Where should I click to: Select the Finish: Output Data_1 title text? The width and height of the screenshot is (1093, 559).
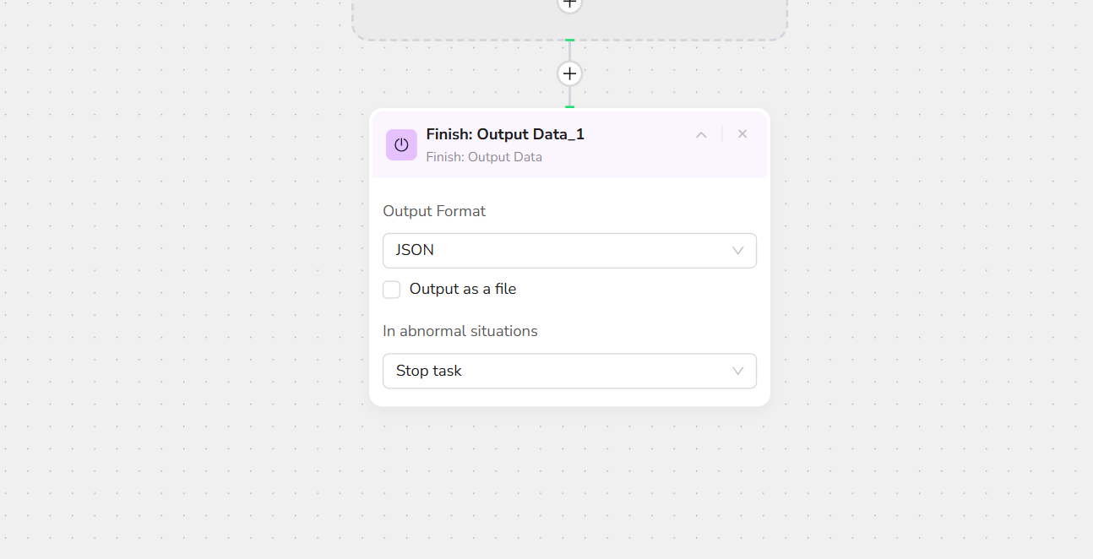505,135
